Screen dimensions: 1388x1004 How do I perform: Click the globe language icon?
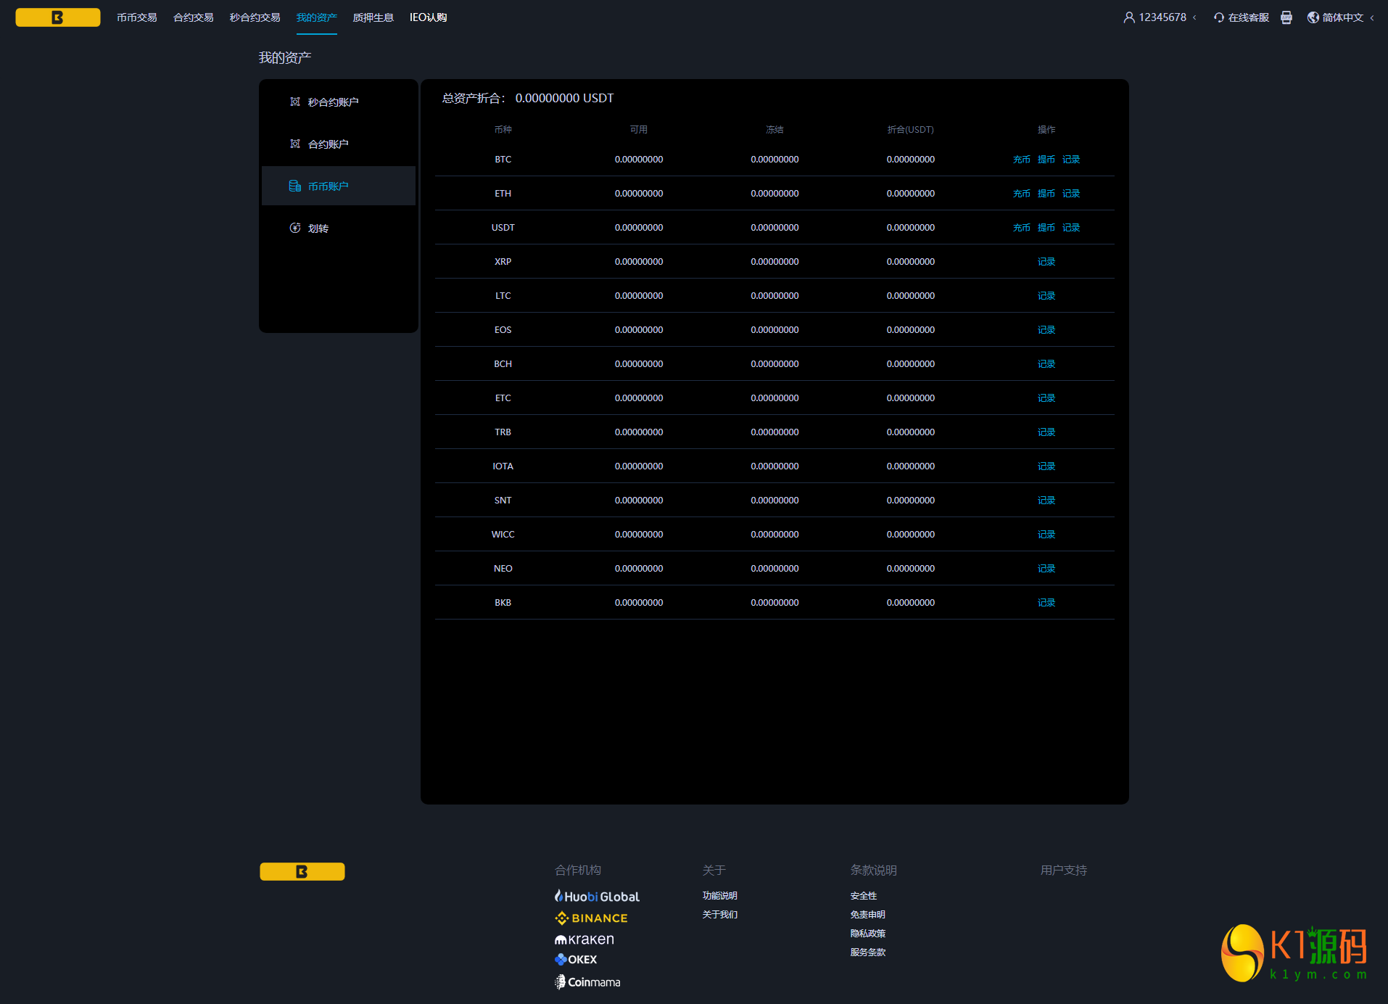(x=1313, y=17)
